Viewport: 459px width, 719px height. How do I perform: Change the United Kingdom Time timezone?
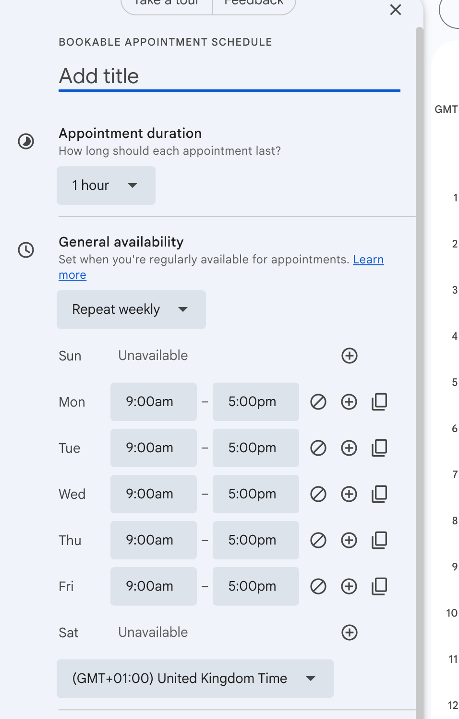coord(195,679)
